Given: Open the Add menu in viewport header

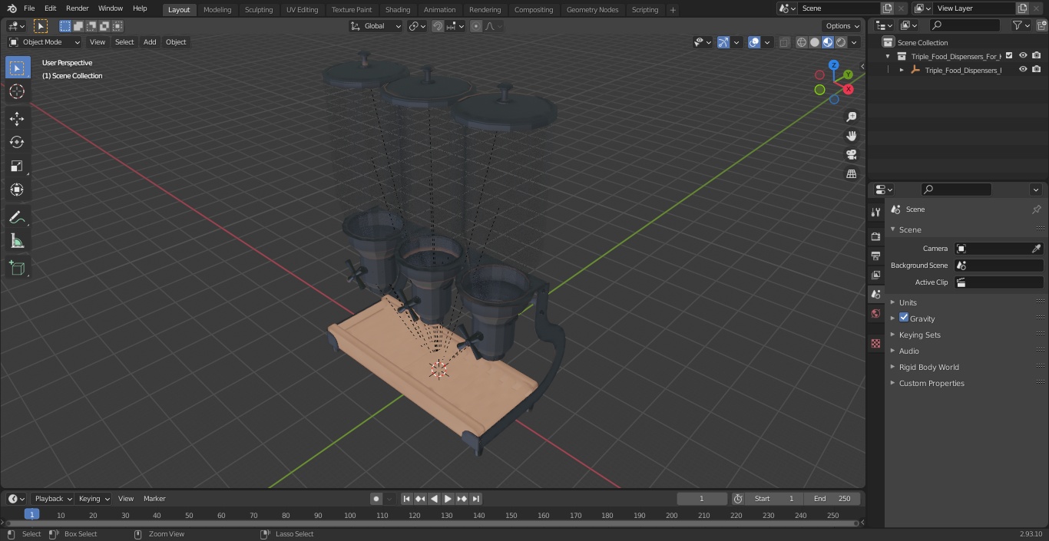Looking at the screenshot, I should [150, 42].
